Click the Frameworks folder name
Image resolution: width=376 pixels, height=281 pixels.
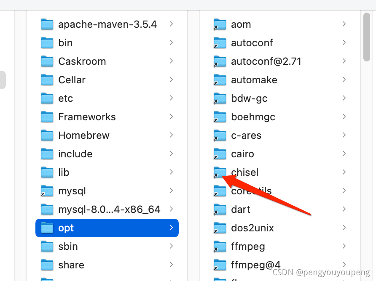pyautogui.click(x=87, y=117)
